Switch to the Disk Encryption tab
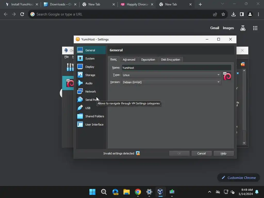Image resolution: width=264 pixels, height=198 pixels. 171,60
